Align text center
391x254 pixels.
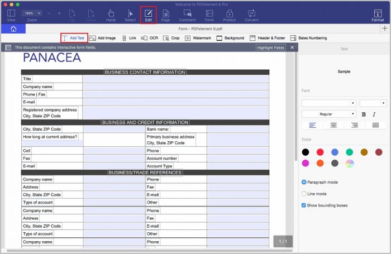point(333,125)
